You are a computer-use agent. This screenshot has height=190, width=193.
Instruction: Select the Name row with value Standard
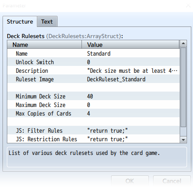[93, 53]
